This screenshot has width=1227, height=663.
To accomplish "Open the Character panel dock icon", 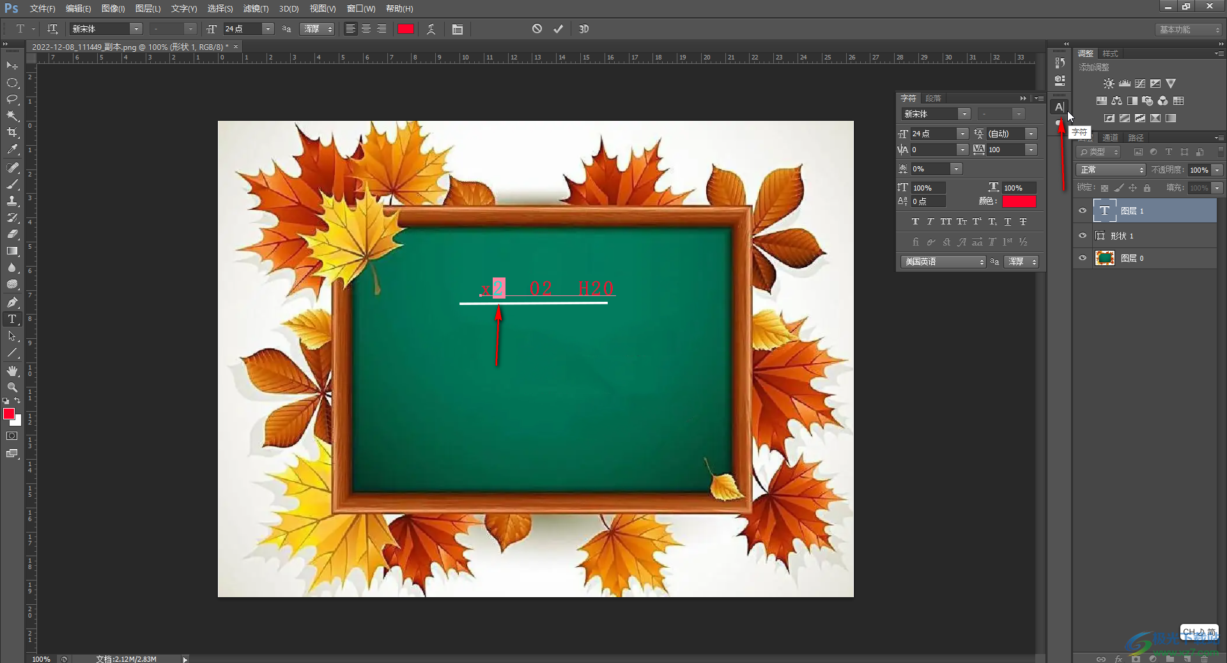I will (x=1060, y=107).
